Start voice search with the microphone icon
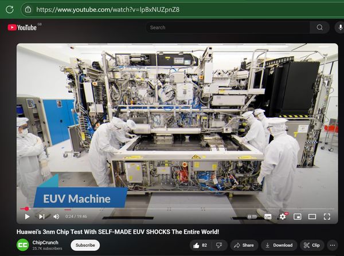The height and width of the screenshot is (256, 344). click(340, 27)
